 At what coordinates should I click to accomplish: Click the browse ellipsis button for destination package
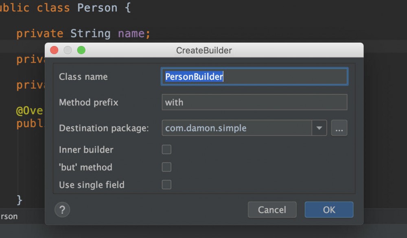click(x=339, y=128)
